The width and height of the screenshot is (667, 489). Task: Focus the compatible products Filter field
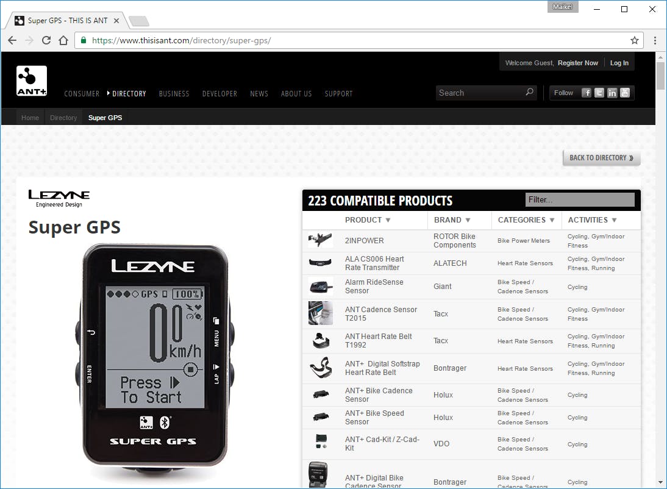[580, 199]
